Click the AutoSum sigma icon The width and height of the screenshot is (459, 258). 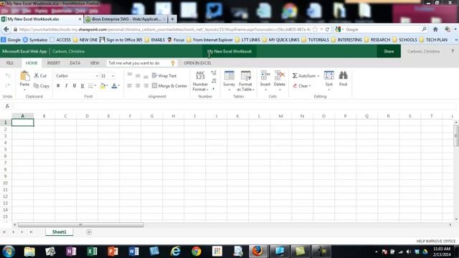point(295,76)
